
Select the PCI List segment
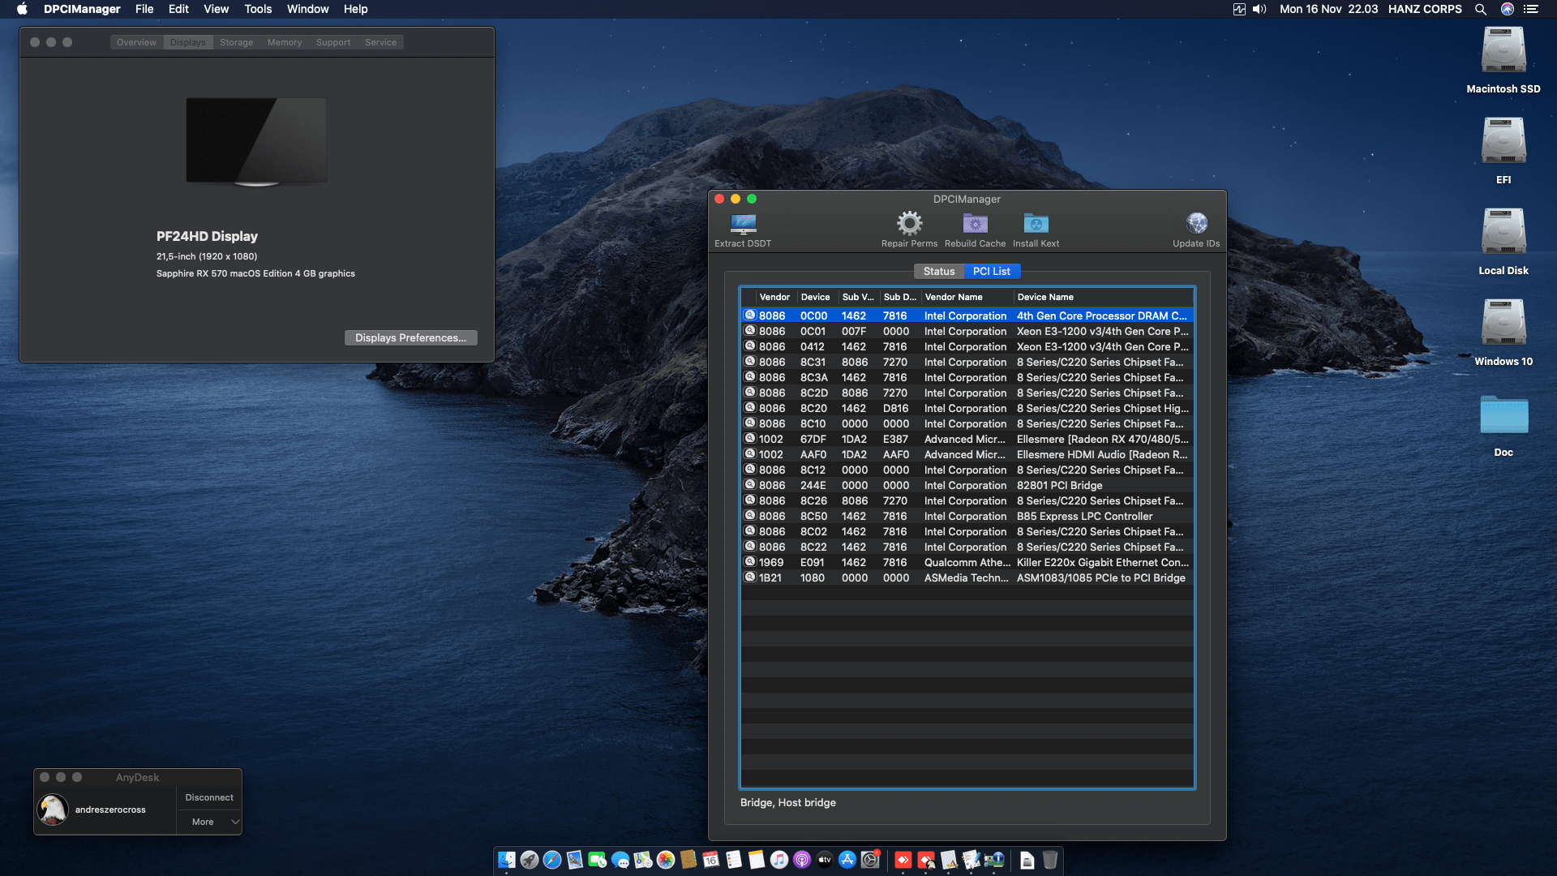[x=991, y=272]
